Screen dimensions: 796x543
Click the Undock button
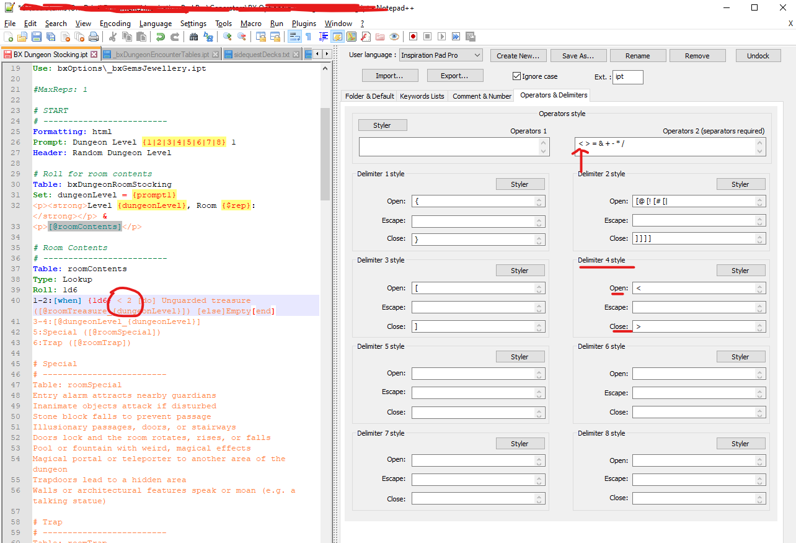pyautogui.click(x=758, y=56)
